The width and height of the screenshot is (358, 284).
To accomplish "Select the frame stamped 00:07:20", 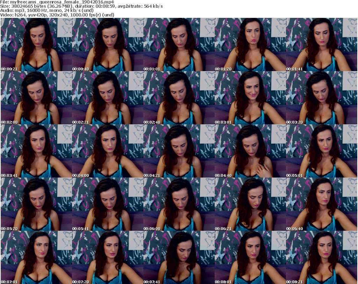I will coord(108,257).
